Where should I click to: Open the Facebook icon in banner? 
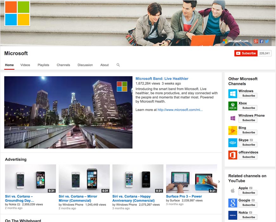click(261, 41)
